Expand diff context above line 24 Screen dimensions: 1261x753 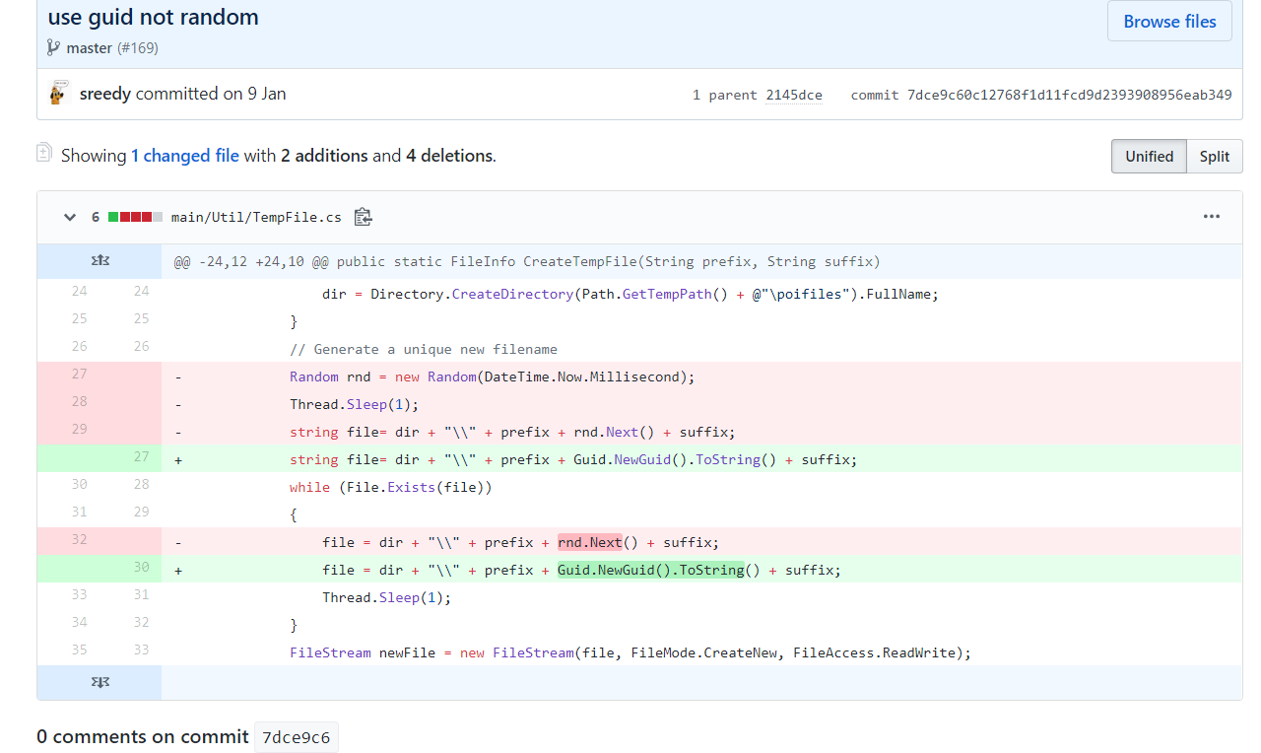pyautogui.click(x=100, y=261)
